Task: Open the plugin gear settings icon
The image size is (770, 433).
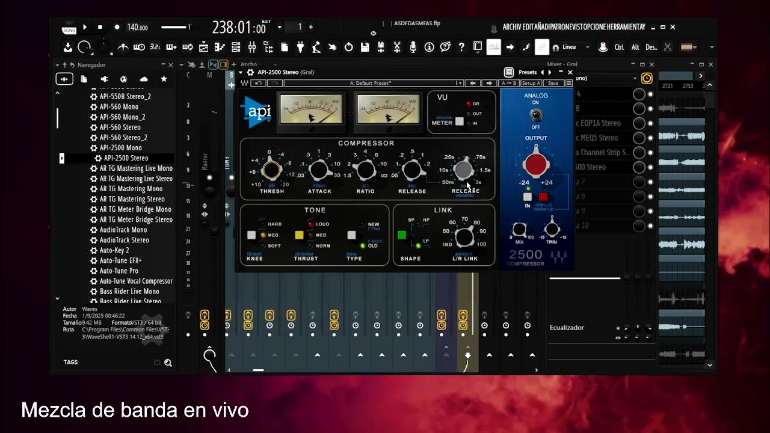Action: tap(250, 72)
